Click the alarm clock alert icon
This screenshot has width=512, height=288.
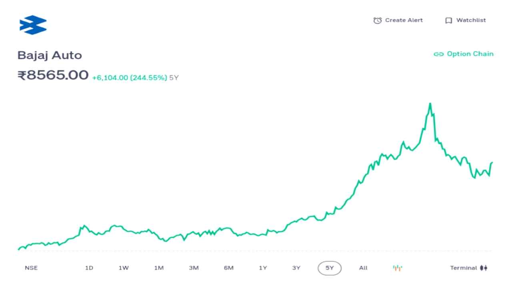click(x=377, y=20)
